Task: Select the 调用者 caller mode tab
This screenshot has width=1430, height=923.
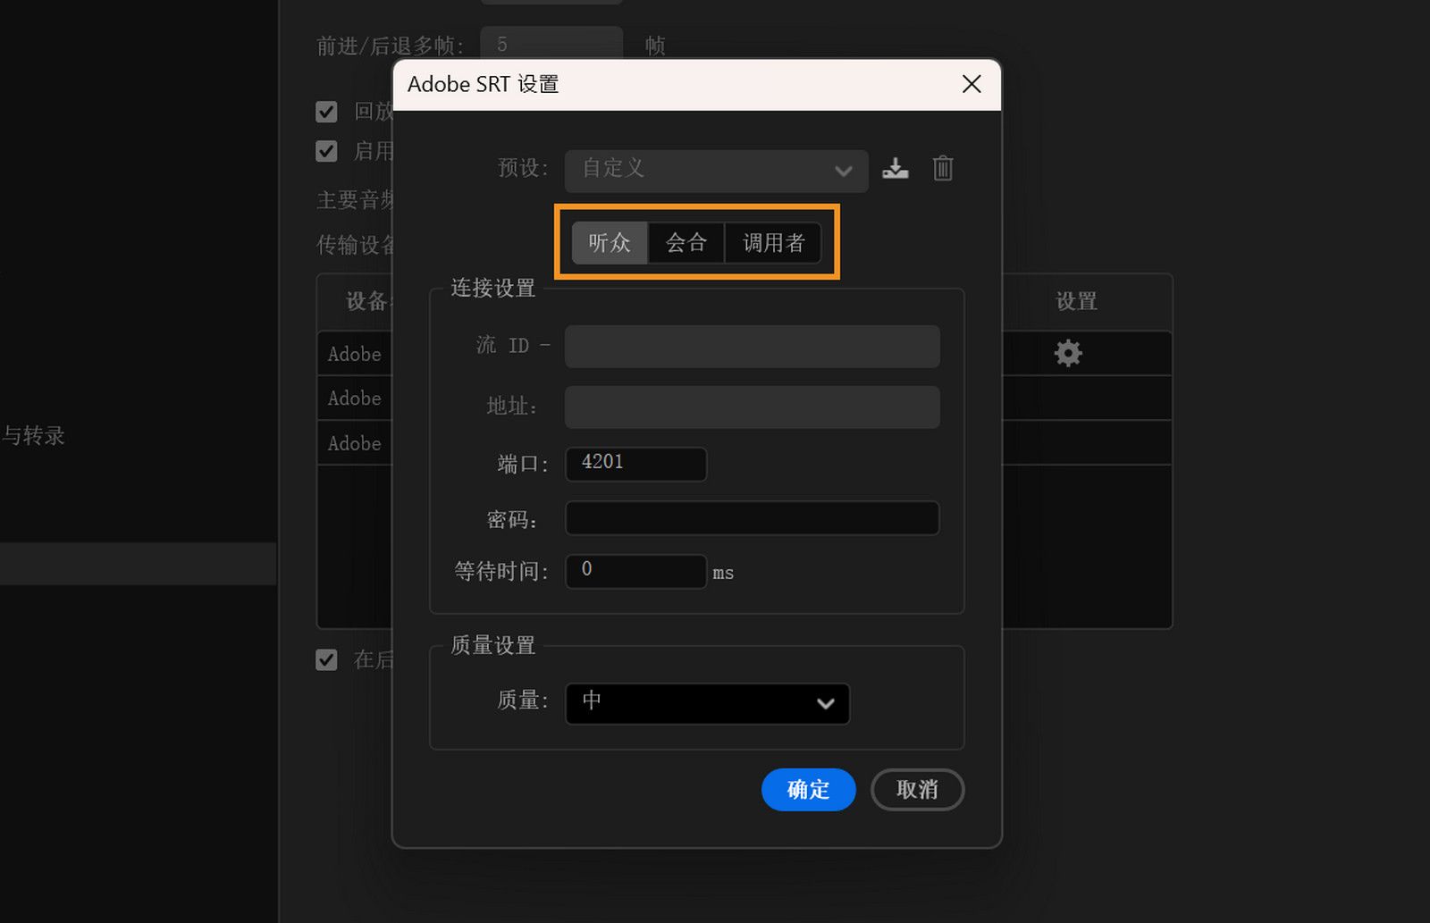Action: 773,242
